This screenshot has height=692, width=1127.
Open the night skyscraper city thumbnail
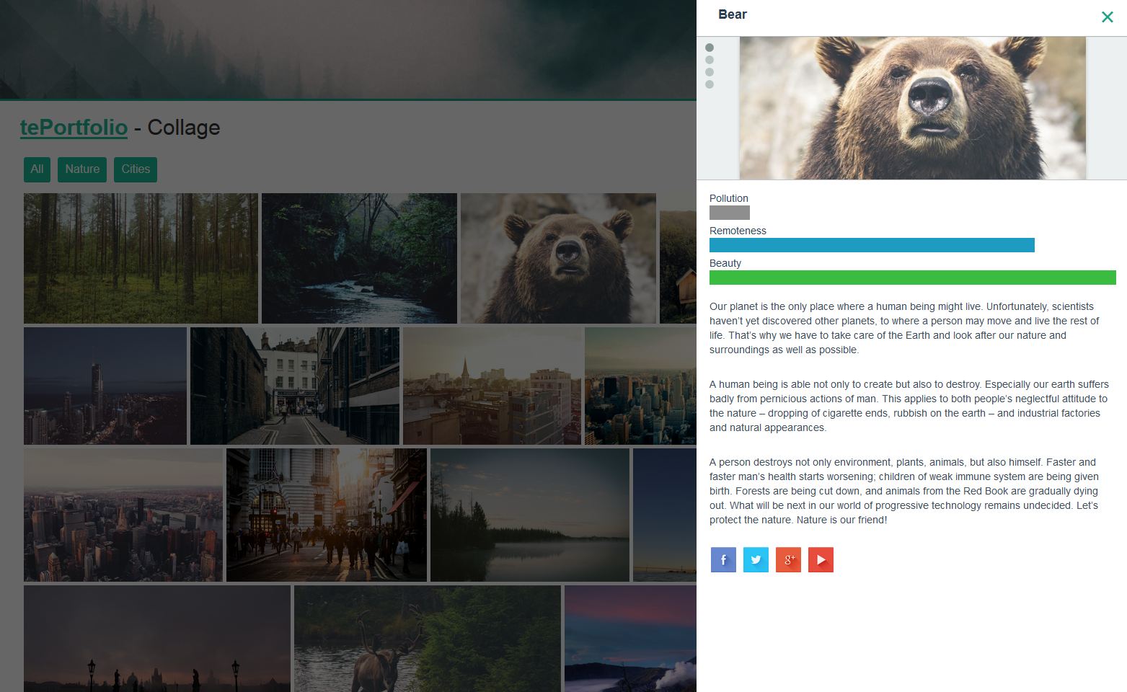pyautogui.click(x=105, y=386)
